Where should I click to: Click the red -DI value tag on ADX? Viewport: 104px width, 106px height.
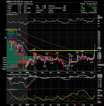tap(100, 103)
